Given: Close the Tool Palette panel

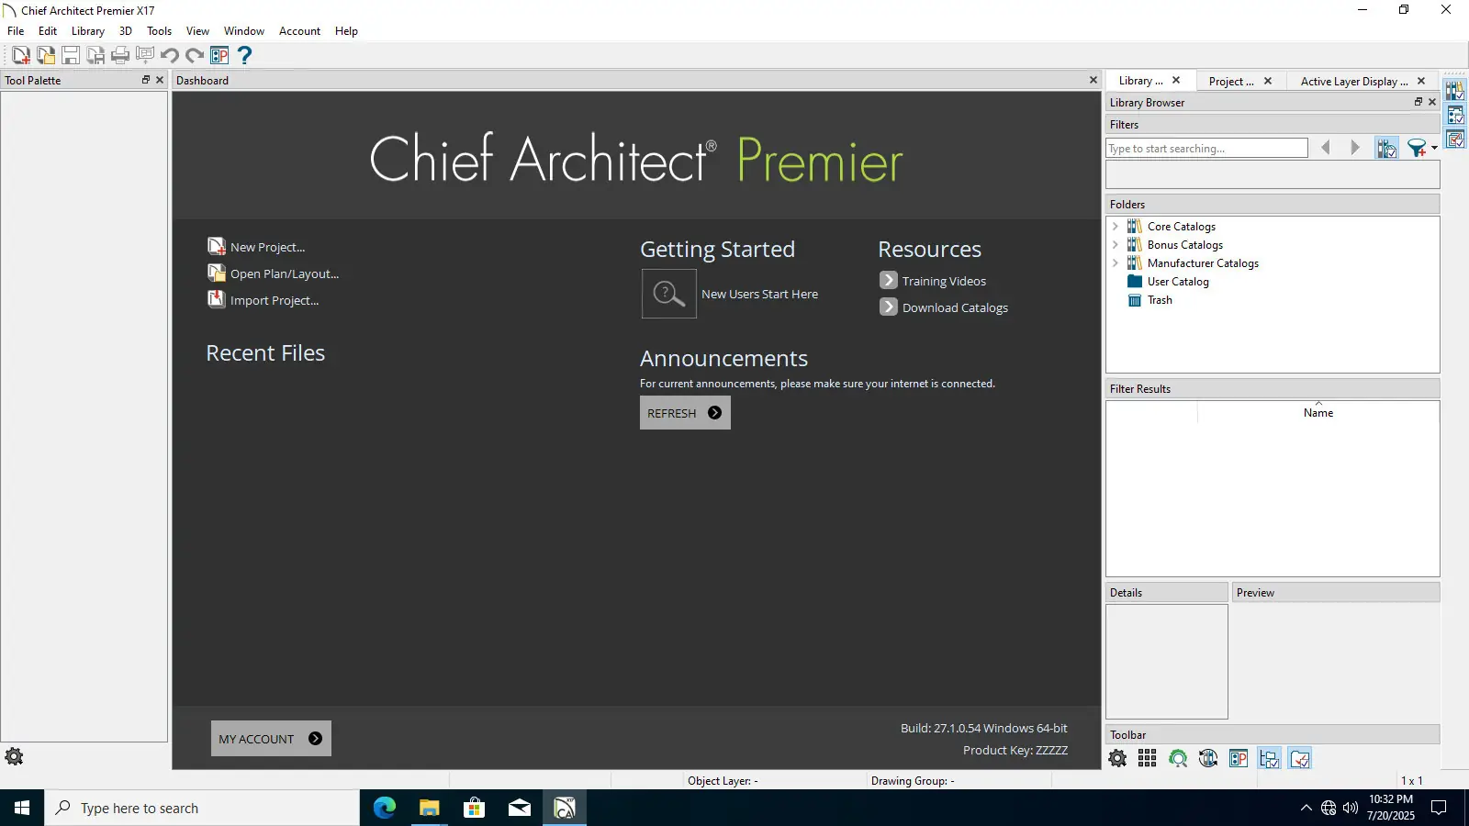Looking at the screenshot, I should click(160, 80).
